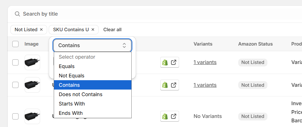Remove the SKU Contains U filter
Image resolution: width=302 pixels, height=127 pixels.
pos(93,30)
